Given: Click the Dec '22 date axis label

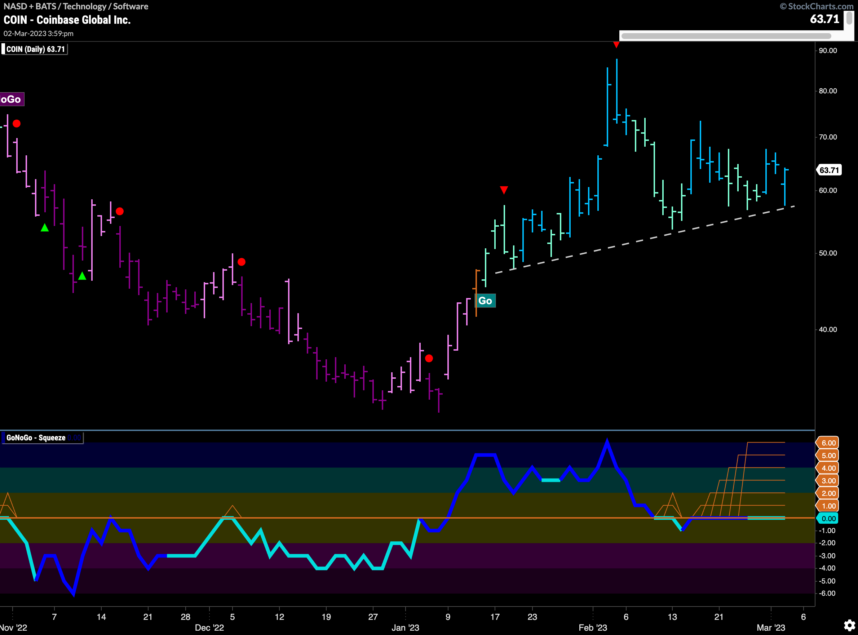Looking at the screenshot, I should coord(209,628).
